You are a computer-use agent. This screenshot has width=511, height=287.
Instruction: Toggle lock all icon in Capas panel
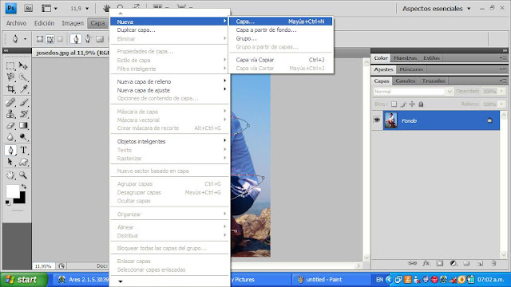(421, 104)
